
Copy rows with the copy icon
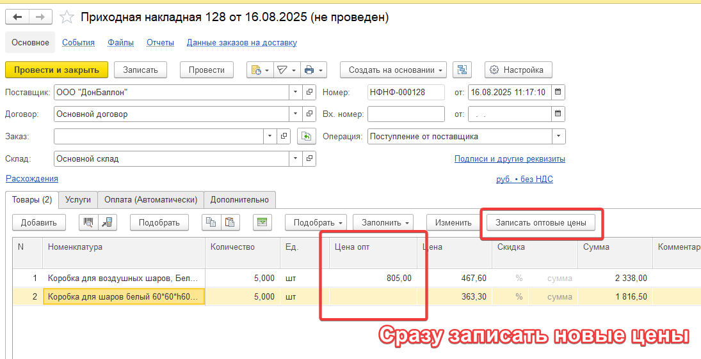(x=211, y=222)
